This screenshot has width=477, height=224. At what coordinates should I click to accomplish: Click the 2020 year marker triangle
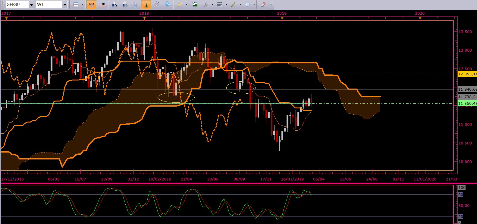pos(420,19)
